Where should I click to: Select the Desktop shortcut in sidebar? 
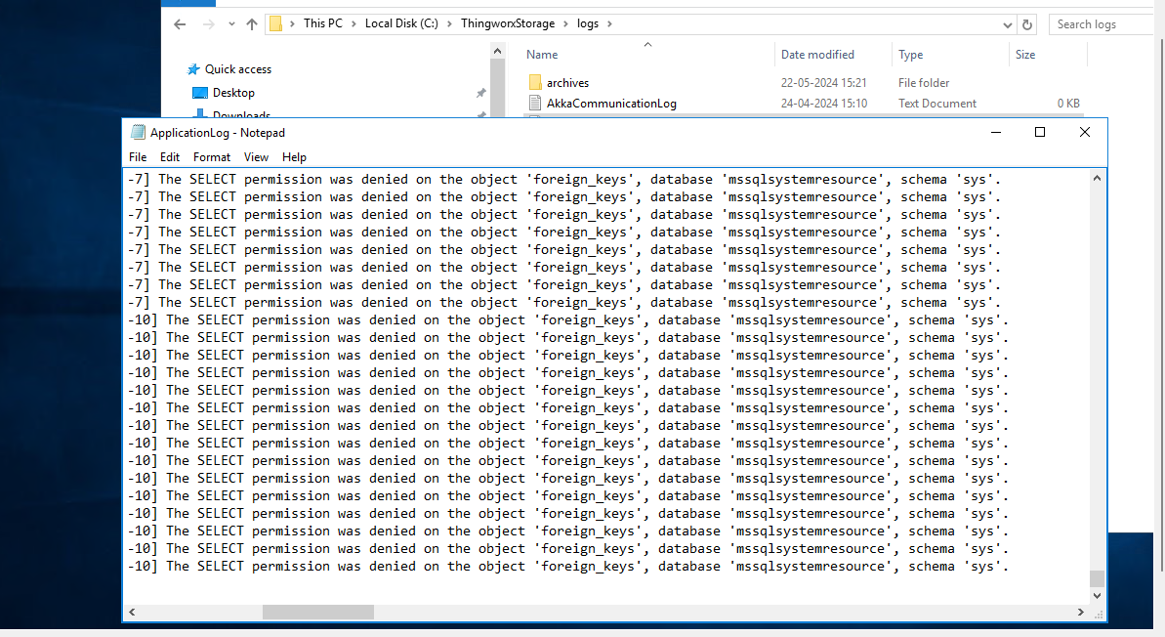[233, 93]
